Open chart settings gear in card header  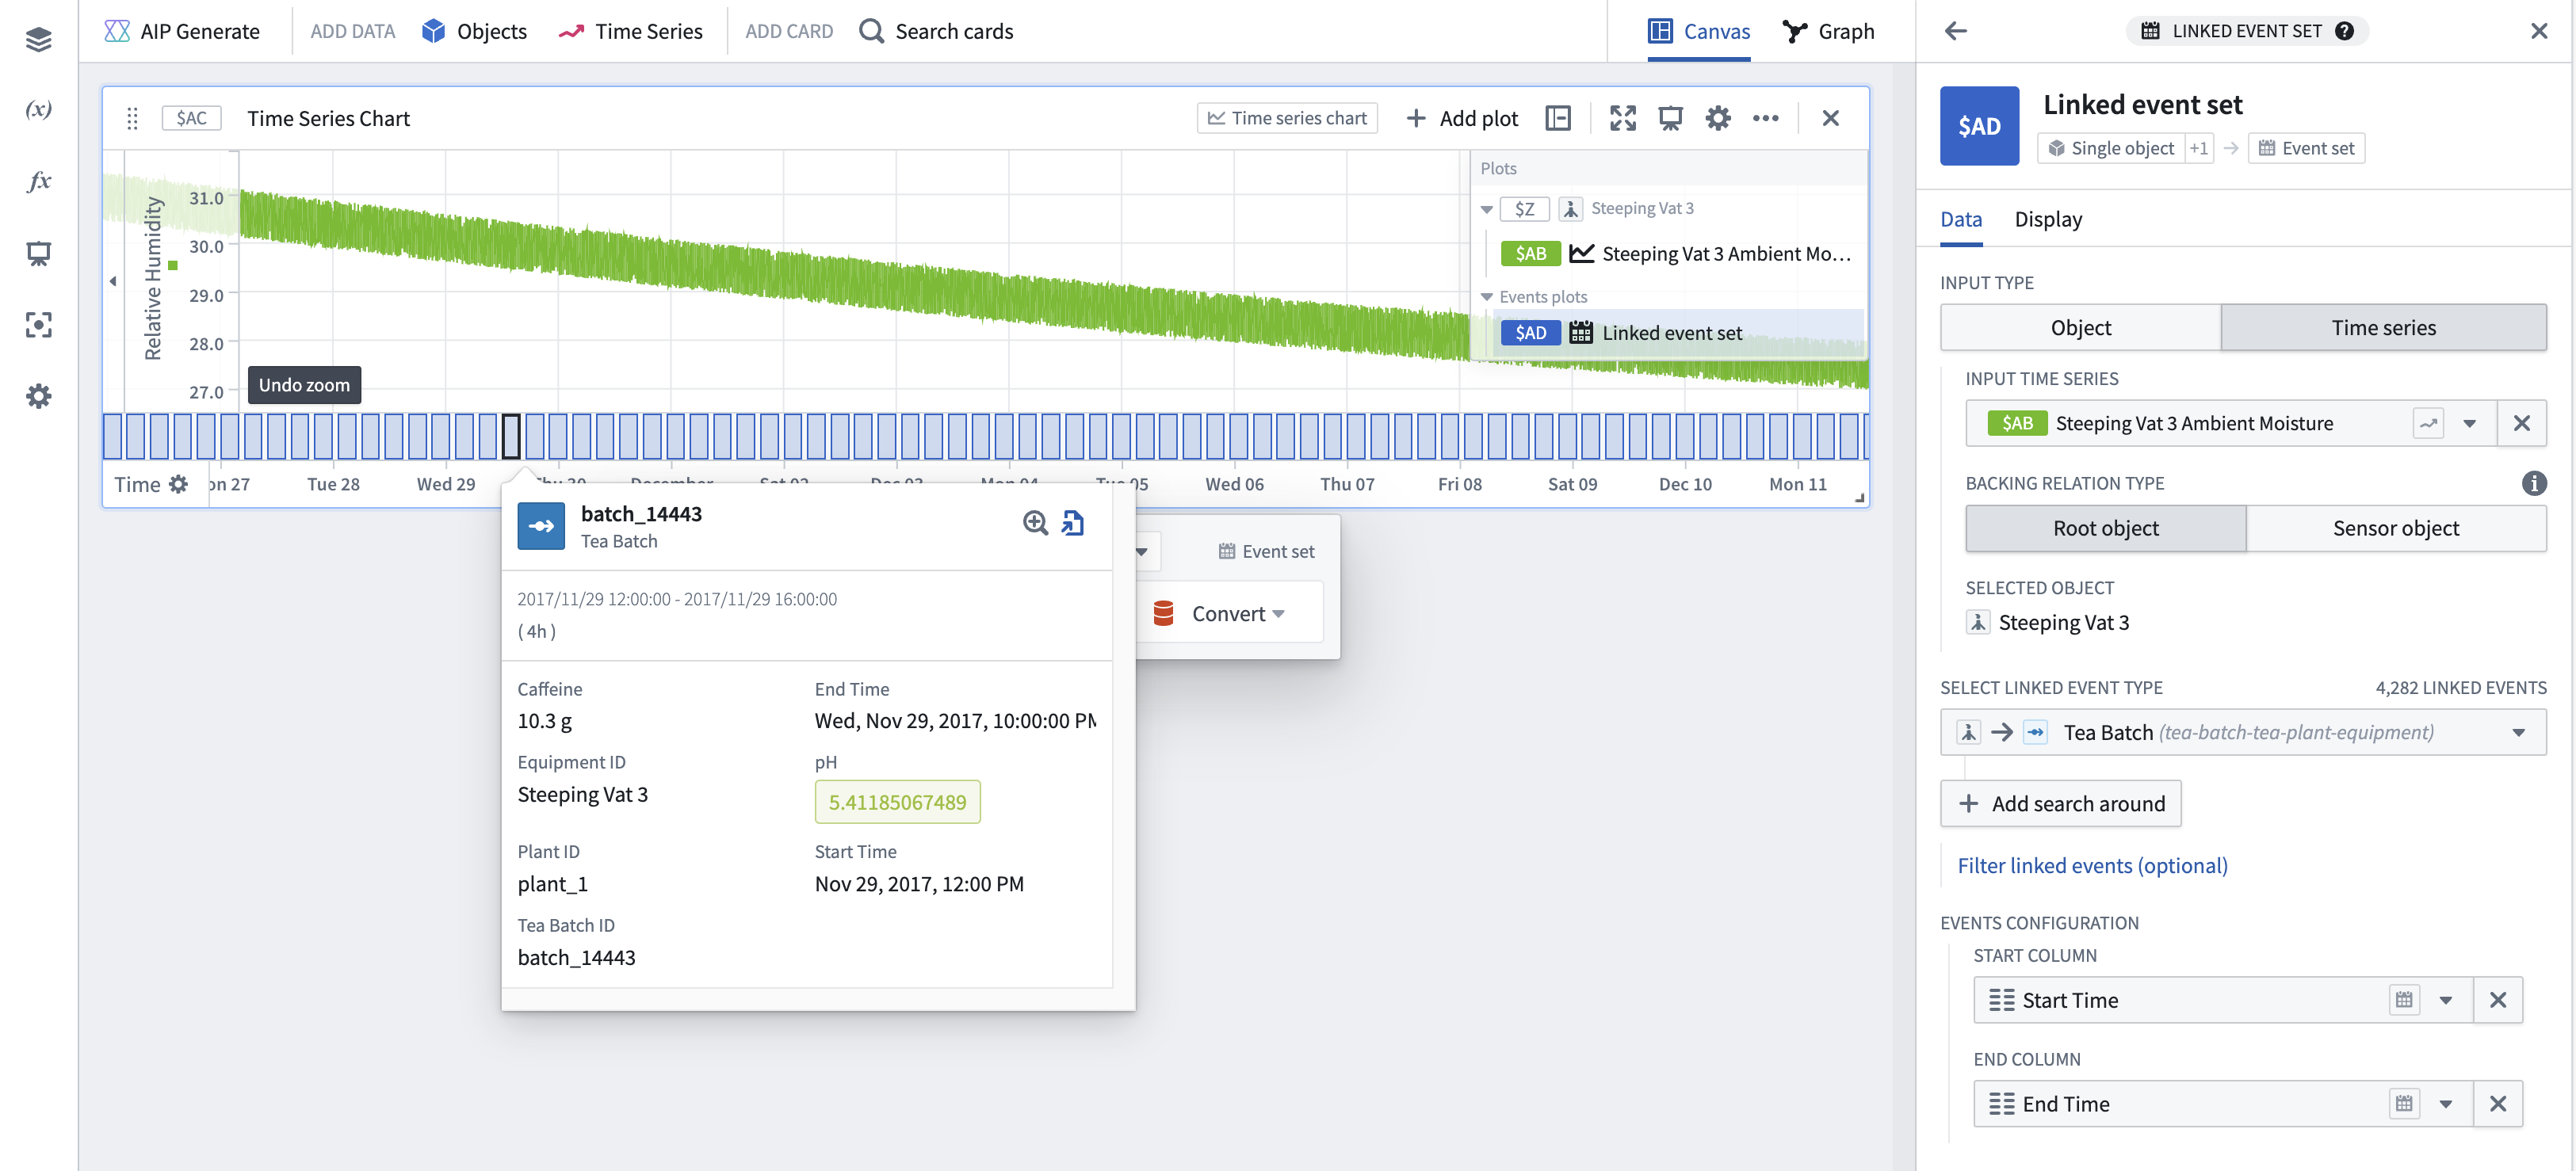(x=1717, y=118)
